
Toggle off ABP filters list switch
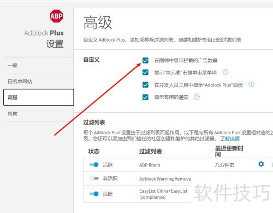(x=94, y=165)
